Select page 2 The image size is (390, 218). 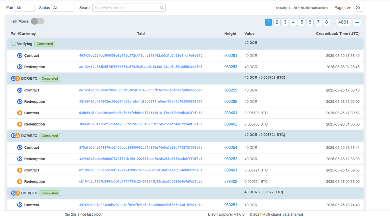[x=277, y=22]
